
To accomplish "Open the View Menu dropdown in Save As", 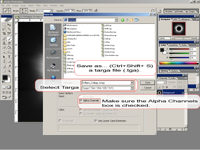I will [x=137, y=20].
